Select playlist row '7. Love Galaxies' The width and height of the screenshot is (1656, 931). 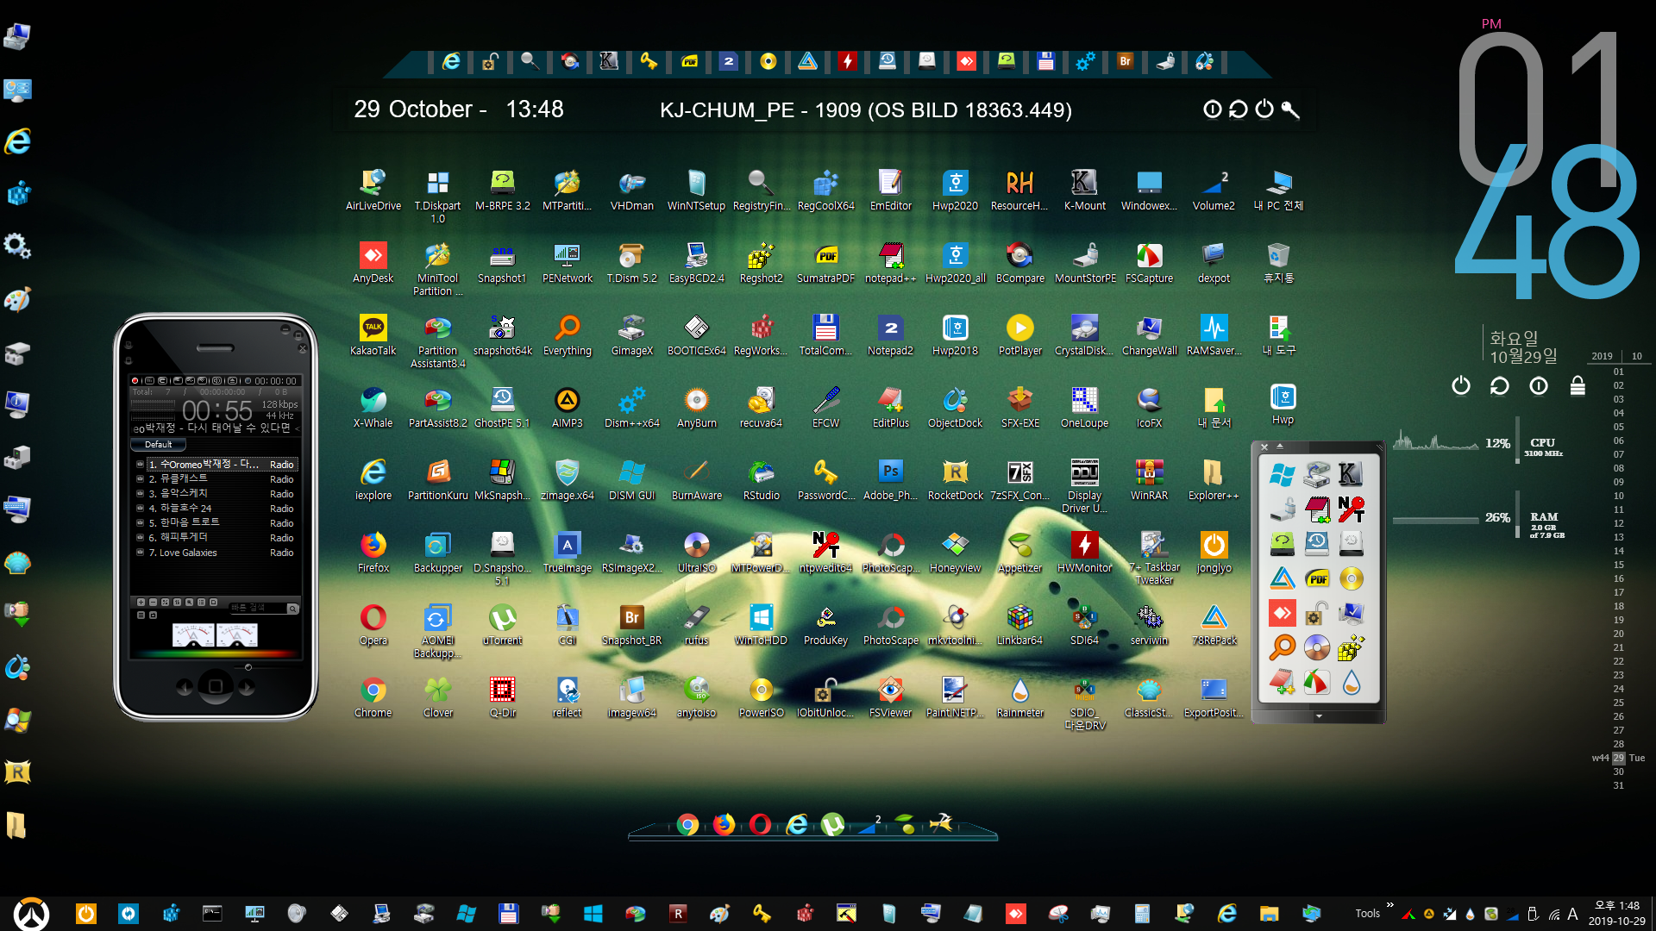[216, 553]
